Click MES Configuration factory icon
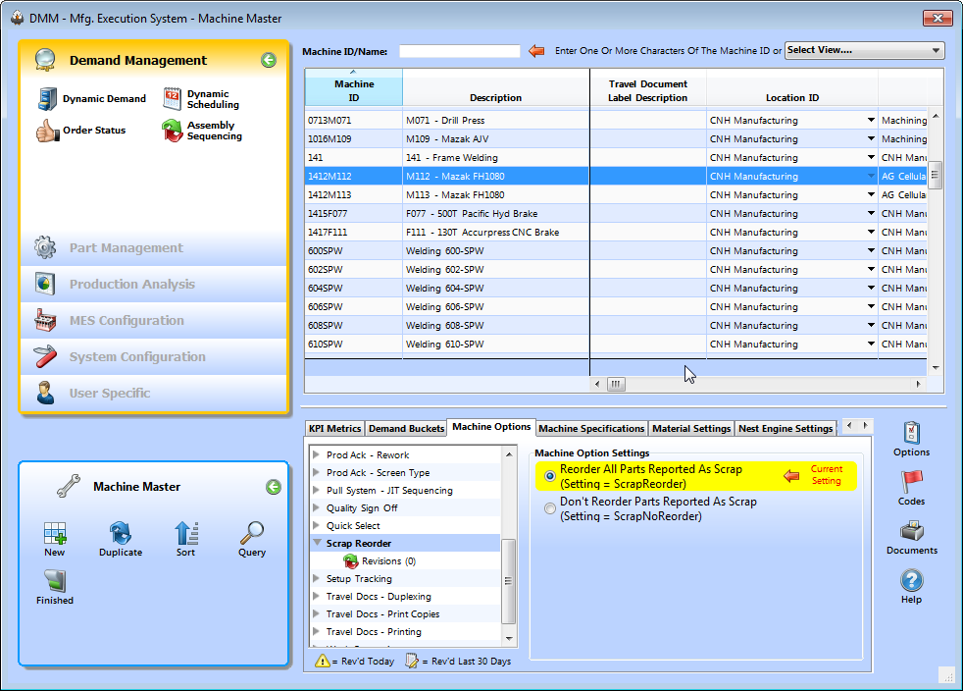This screenshot has height=691, width=963. pyautogui.click(x=45, y=320)
